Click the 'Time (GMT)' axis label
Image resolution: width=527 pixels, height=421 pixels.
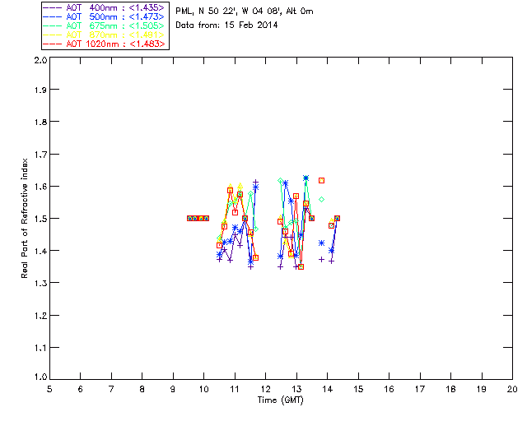pos(280,400)
